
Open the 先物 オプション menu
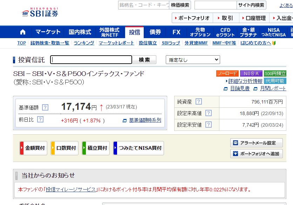(200, 32)
